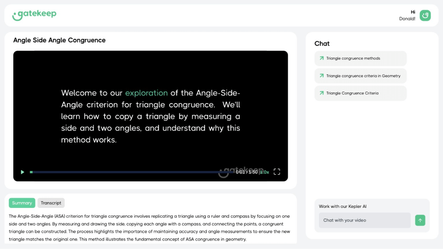Choose 'Triangle congruence methods' suggestion
The width and height of the screenshot is (443, 249).
click(353, 58)
